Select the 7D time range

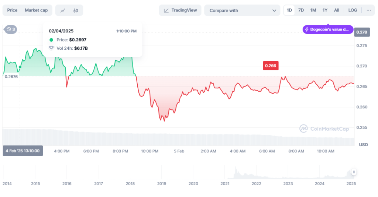(x=301, y=10)
